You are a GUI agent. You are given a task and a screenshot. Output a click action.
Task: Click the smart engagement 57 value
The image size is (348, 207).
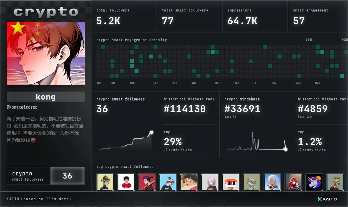(299, 21)
